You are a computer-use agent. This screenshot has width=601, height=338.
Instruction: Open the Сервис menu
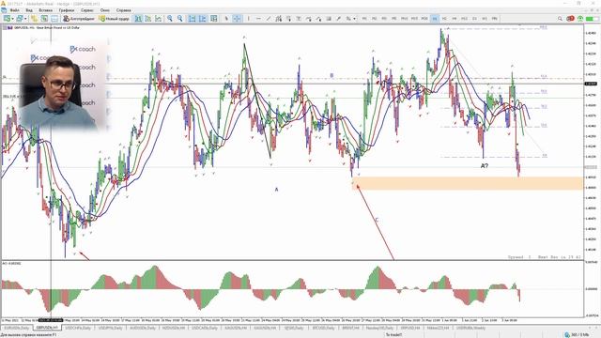[87, 10]
